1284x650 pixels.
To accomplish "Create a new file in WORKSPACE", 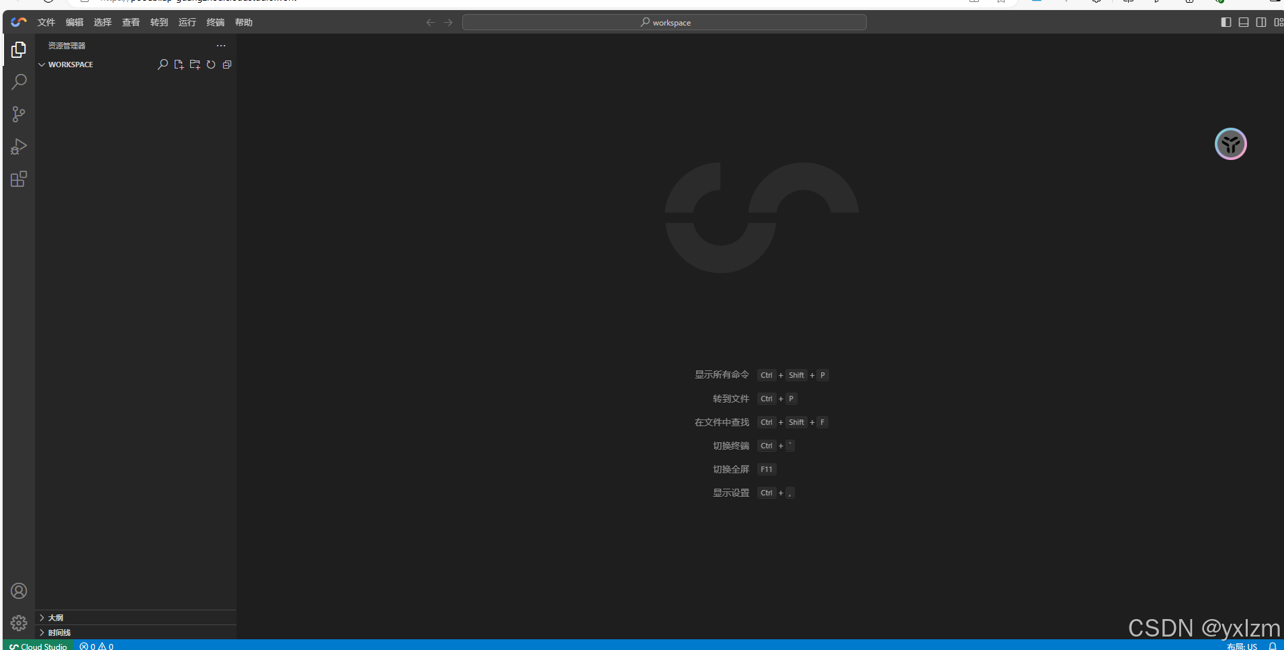I will tap(179, 65).
